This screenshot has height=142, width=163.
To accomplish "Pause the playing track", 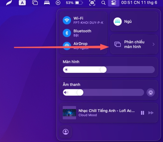I will (x=143, y=113).
